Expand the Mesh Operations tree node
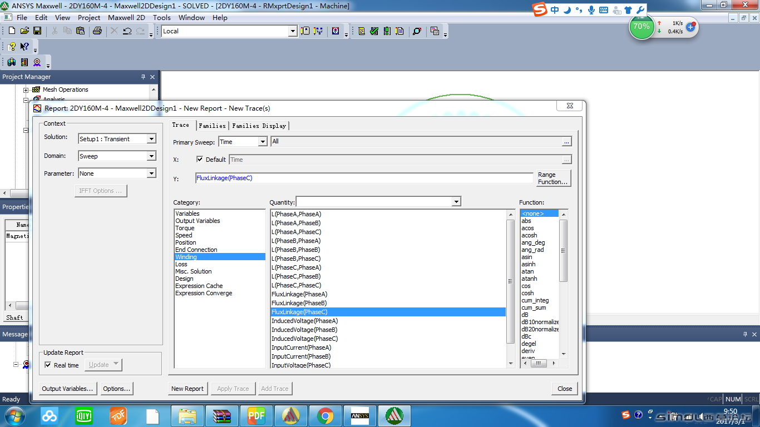This screenshot has height=427, width=760. [26, 90]
